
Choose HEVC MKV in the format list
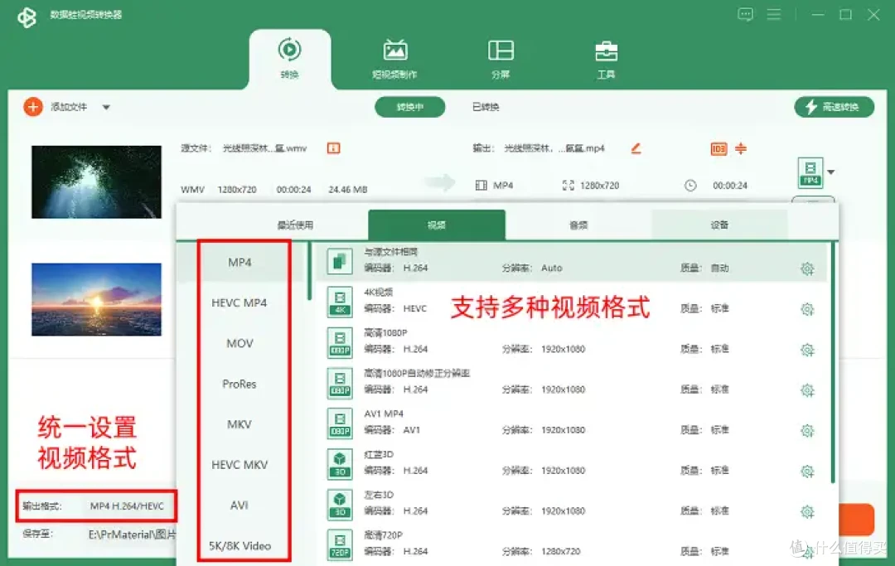[x=239, y=465]
